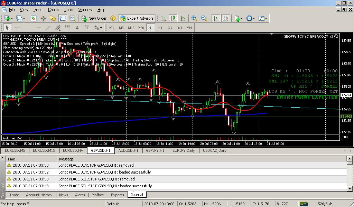Image resolution: width=354 pixels, height=207 pixels.
Task: Open the Account History terminal tab
Action: (39, 195)
